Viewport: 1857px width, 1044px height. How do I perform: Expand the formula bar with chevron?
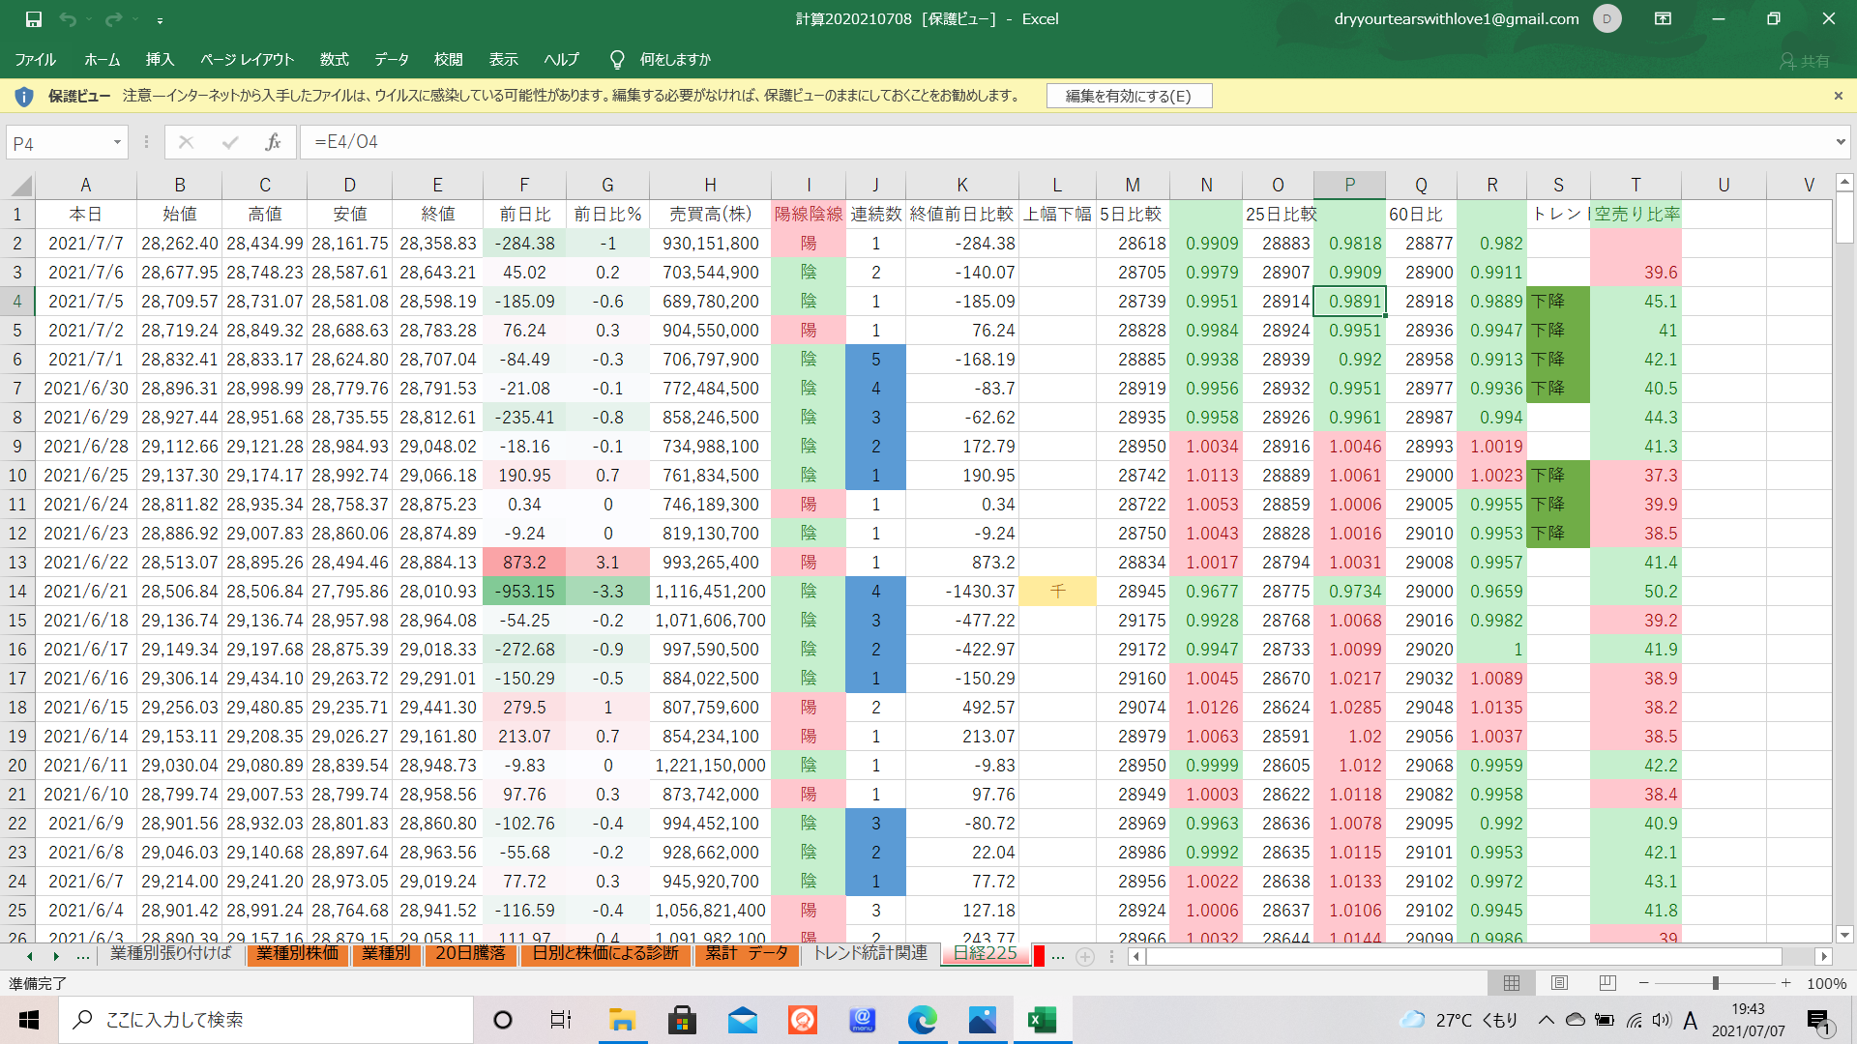tap(1840, 142)
